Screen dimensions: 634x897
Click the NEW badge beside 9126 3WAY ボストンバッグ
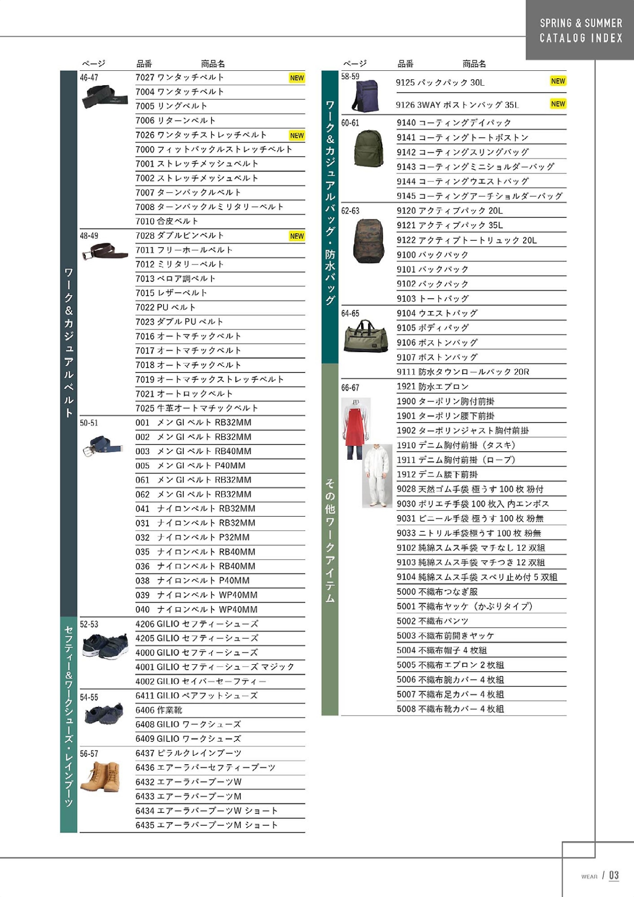pos(558,104)
